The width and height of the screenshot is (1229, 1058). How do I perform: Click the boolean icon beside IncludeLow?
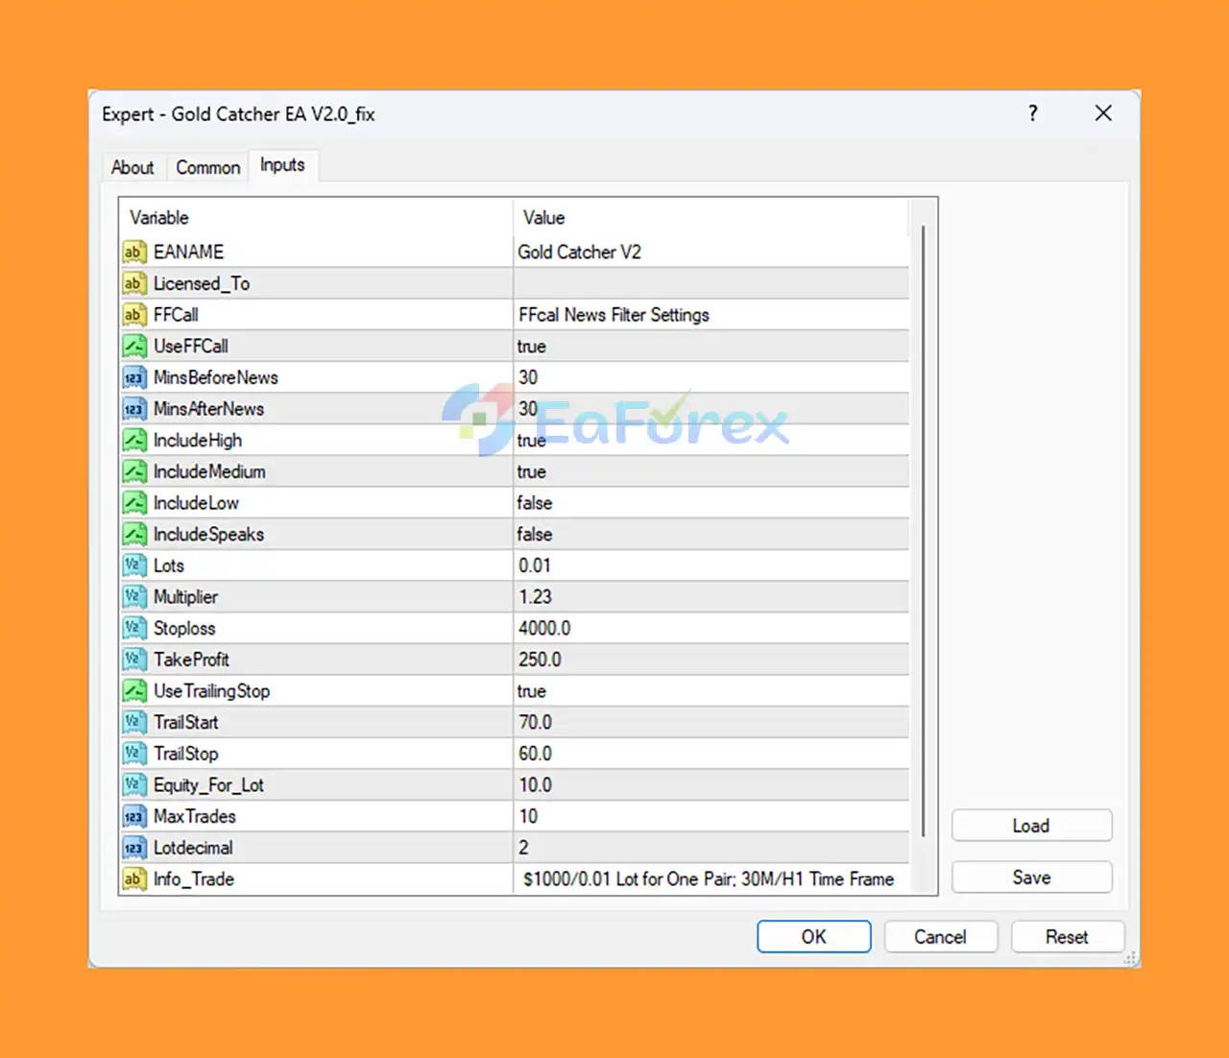tap(133, 503)
